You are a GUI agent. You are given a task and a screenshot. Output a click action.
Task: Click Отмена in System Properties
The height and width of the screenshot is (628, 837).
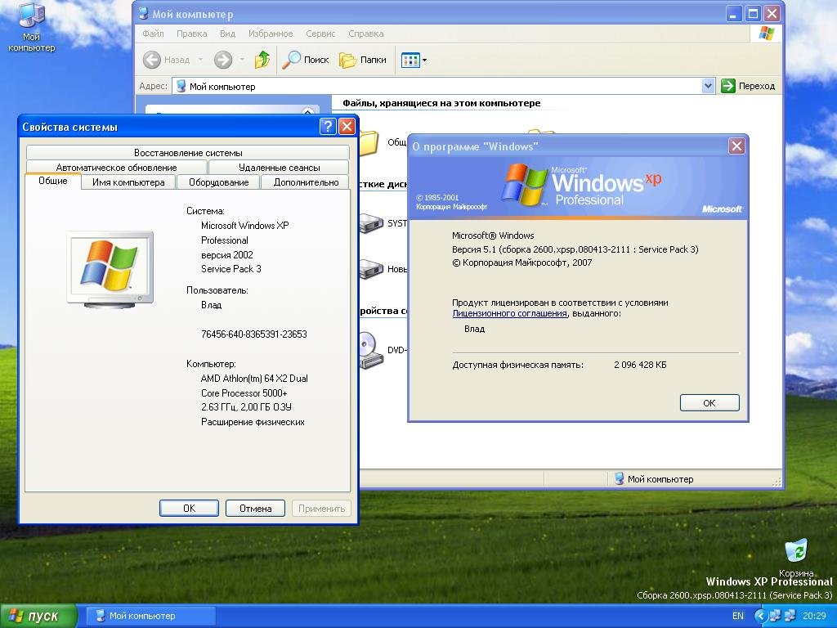(x=255, y=508)
